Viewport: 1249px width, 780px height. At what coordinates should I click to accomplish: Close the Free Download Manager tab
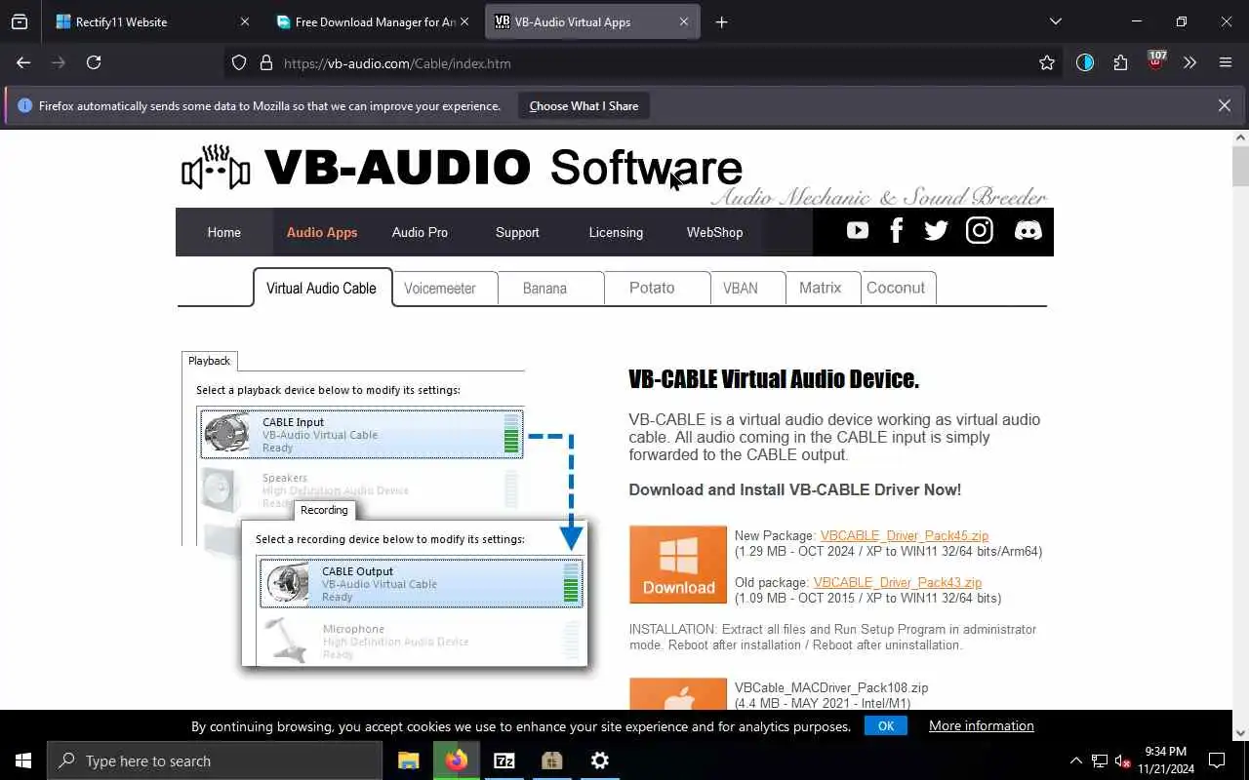[464, 21]
